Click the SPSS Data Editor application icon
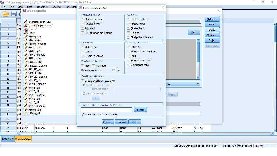The height and width of the screenshot is (156, 277). [x=2, y=2]
